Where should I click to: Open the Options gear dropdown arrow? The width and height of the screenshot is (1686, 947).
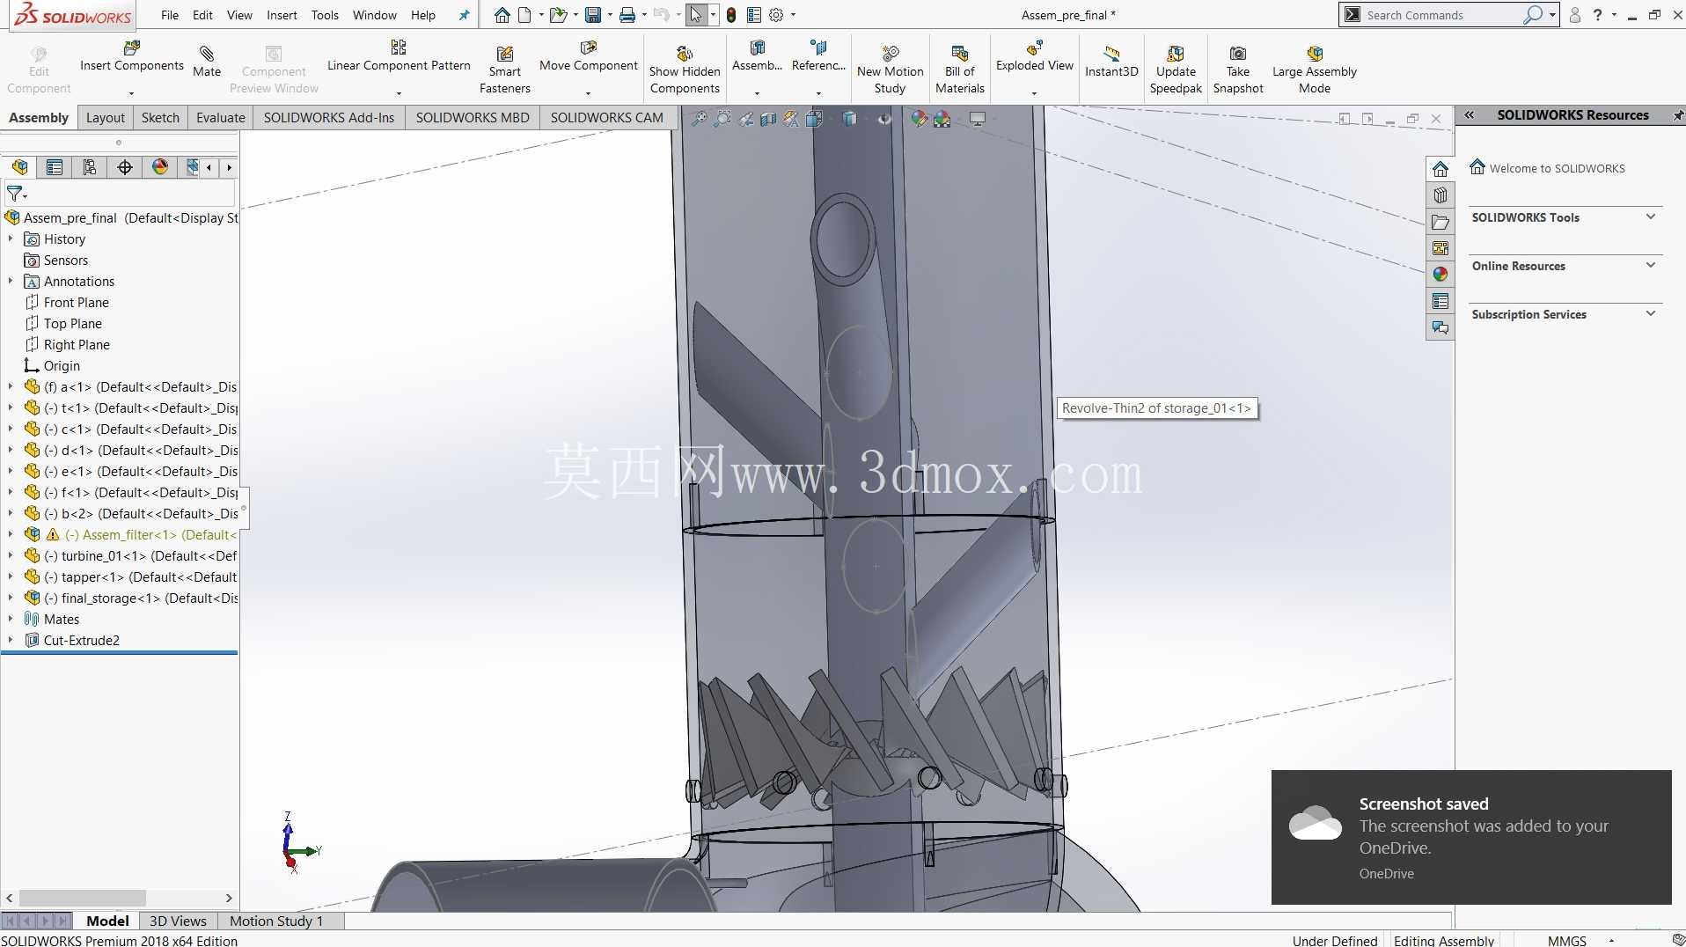pos(793,15)
